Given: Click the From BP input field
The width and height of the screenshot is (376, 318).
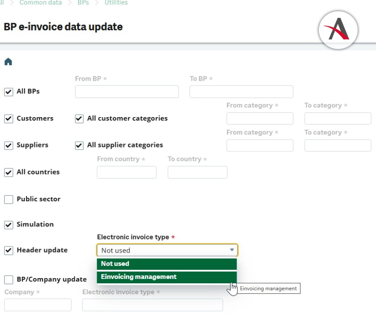Looking at the screenshot, I should pos(127,92).
